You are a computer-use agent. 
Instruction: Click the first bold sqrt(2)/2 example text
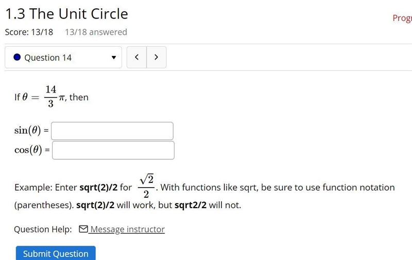(98, 188)
